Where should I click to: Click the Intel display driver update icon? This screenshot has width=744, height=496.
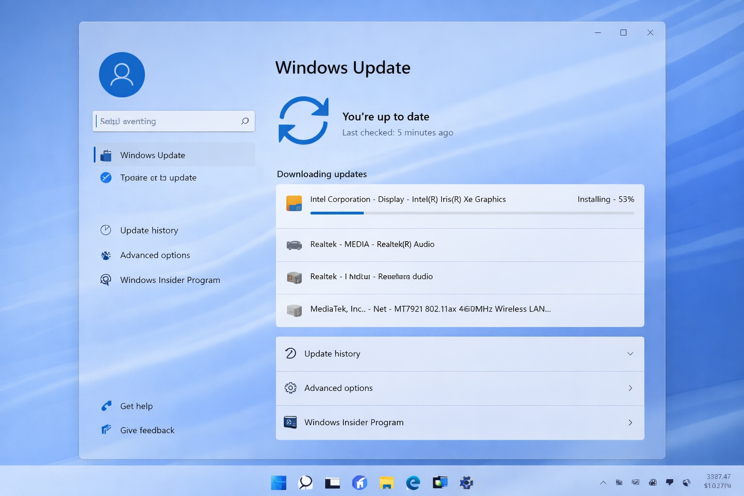coord(294,203)
